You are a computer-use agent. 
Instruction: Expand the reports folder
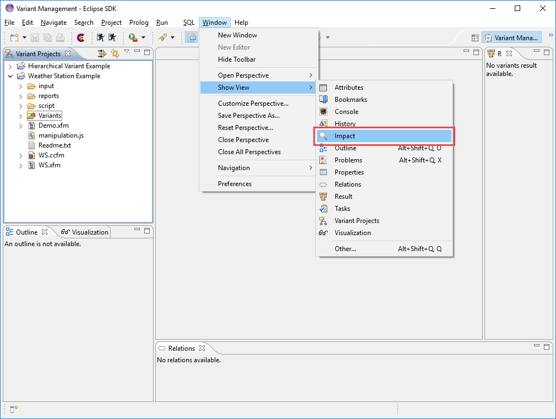coord(20,96)
